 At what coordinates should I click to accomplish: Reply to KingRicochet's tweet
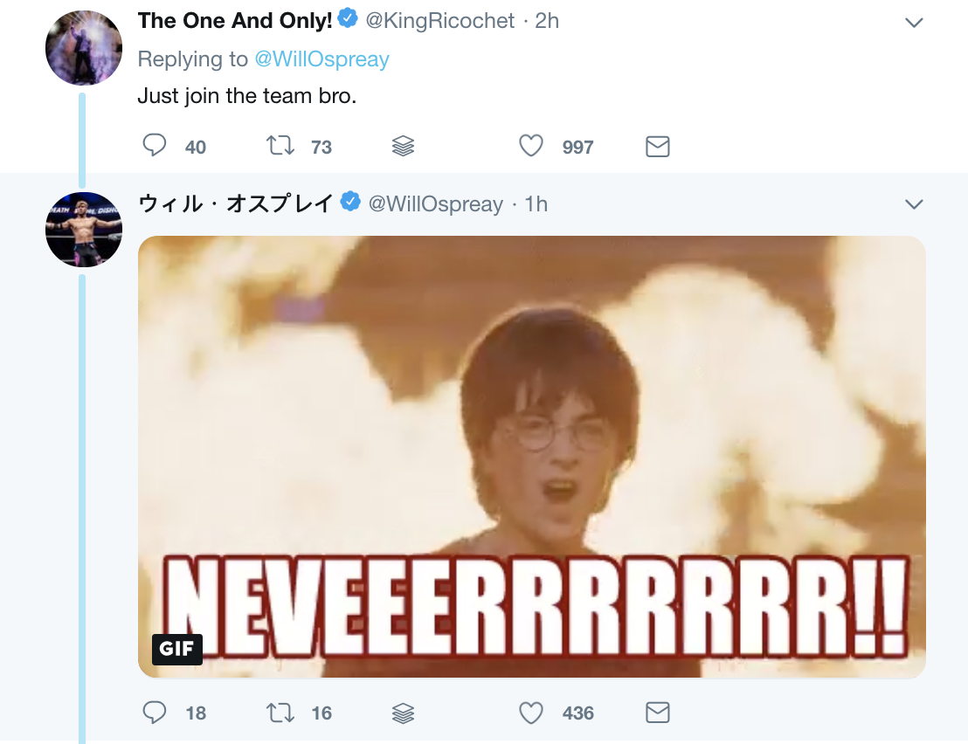click(x=155, y=146)
